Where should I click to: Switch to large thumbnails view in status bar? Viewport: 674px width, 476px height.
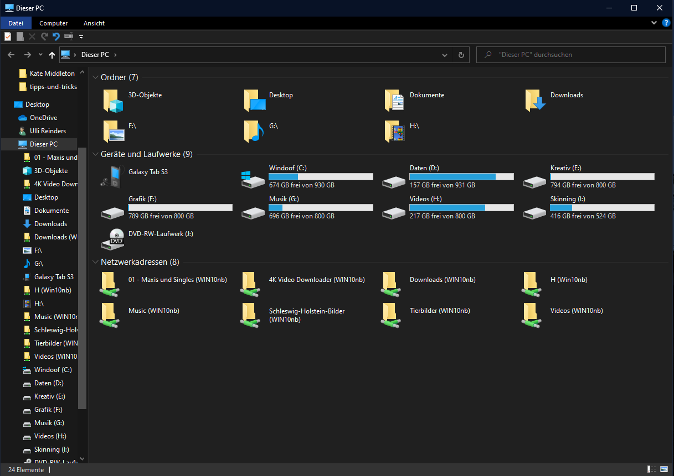pyautogui.click(x=664, y=469)
